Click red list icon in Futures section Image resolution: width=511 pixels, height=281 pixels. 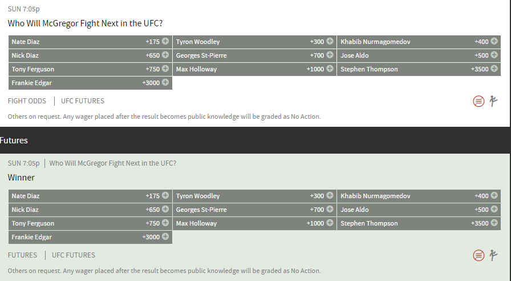coord(478,255)
